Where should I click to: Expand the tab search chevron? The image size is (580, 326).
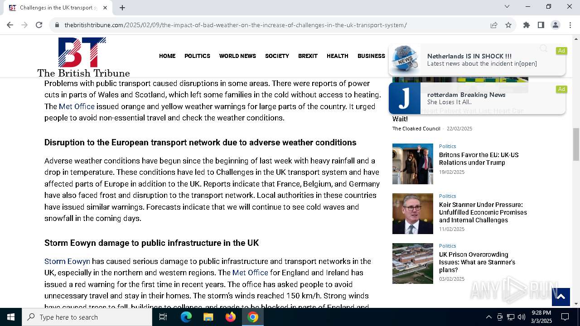pos(507,6)
